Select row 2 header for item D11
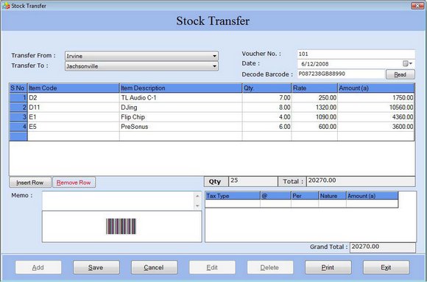Screen dimensions: 427x282 tap(18, 107)
